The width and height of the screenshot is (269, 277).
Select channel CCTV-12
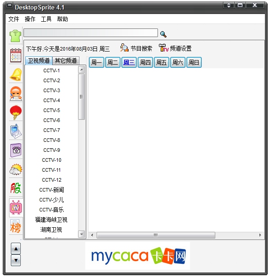(x=51, y=180)
